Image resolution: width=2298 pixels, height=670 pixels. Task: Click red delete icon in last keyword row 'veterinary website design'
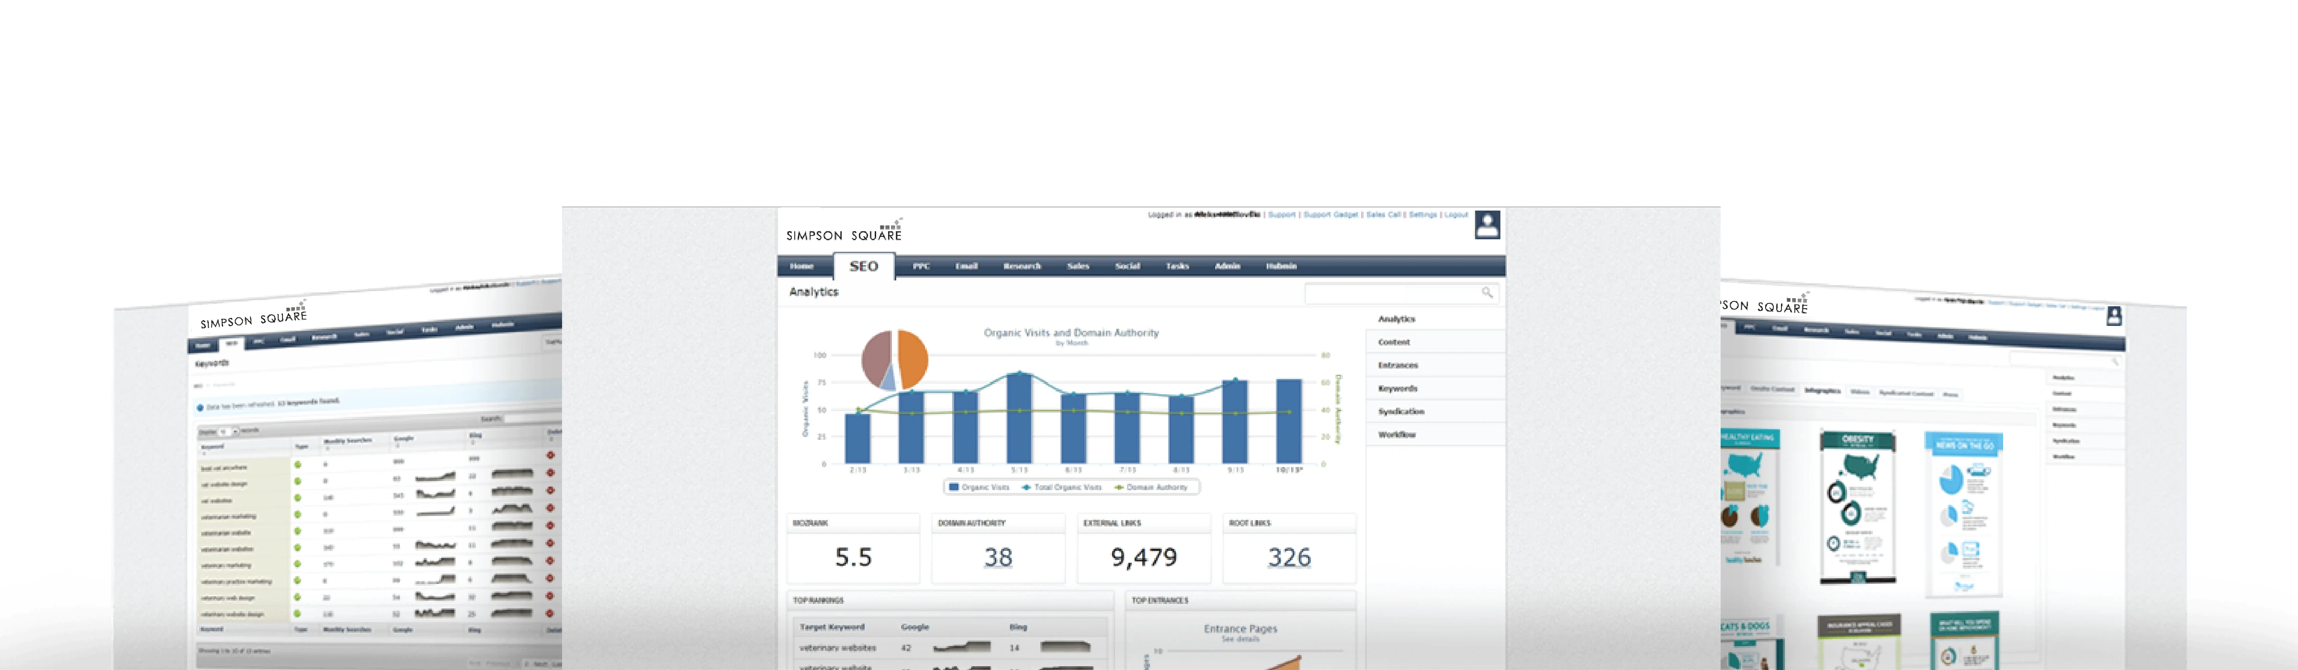point(551,613)
